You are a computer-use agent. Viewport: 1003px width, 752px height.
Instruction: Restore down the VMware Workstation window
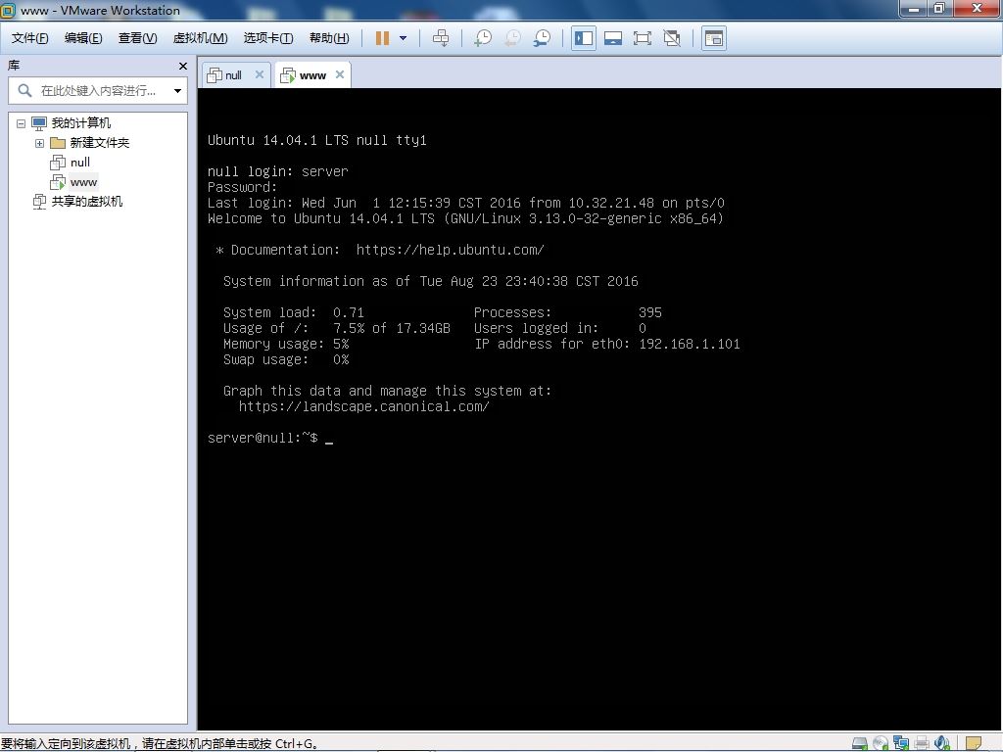(939, 8)
